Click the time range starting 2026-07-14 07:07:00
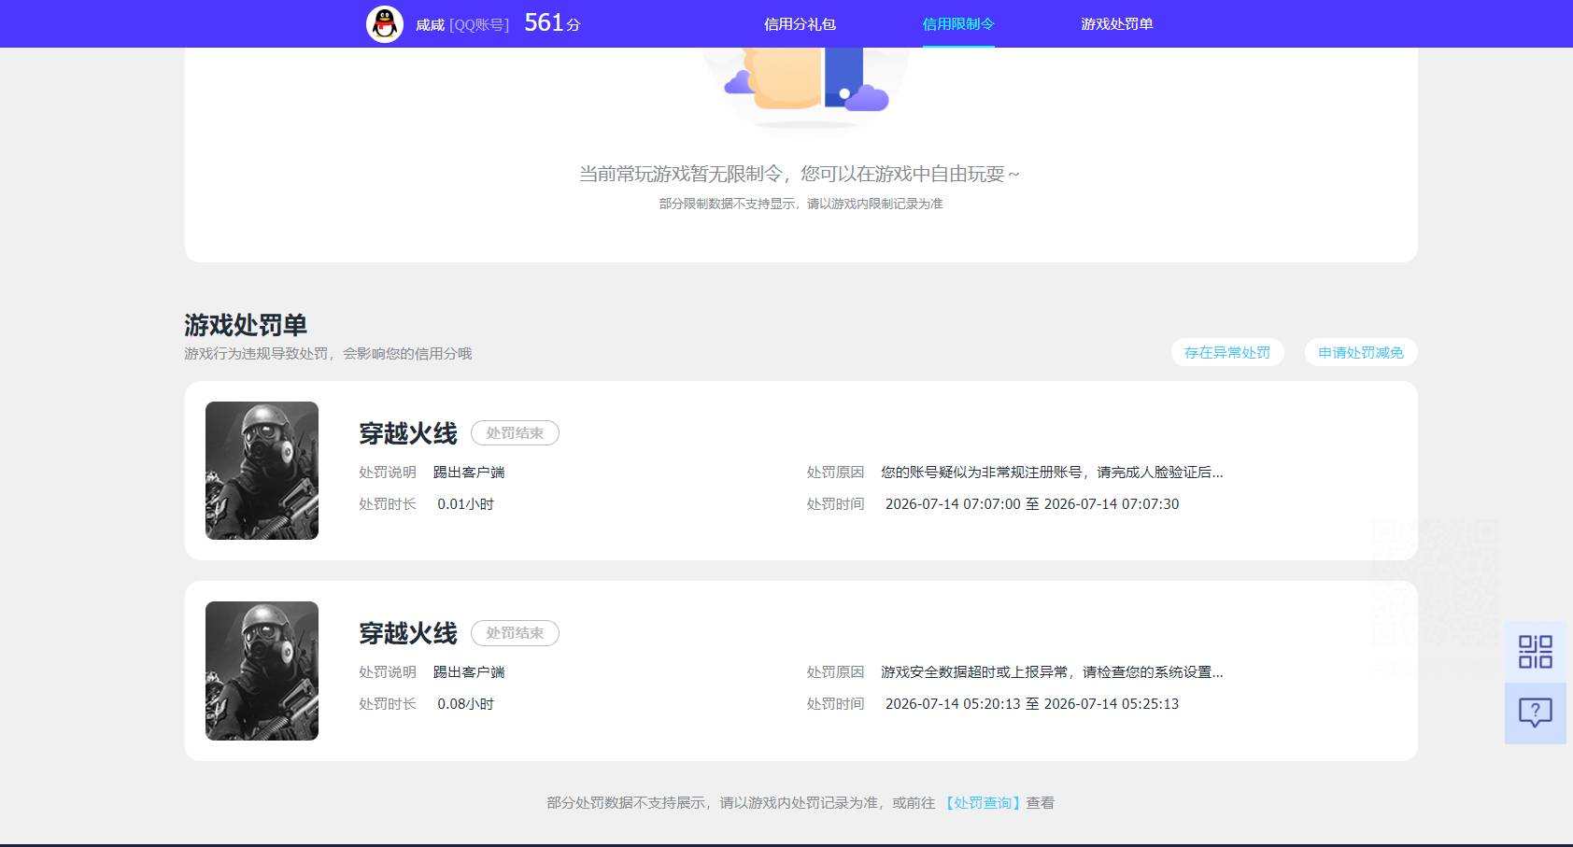The height and width of the screenshot is (847, 1573). pyautogui.click(x=1032, y=504)
